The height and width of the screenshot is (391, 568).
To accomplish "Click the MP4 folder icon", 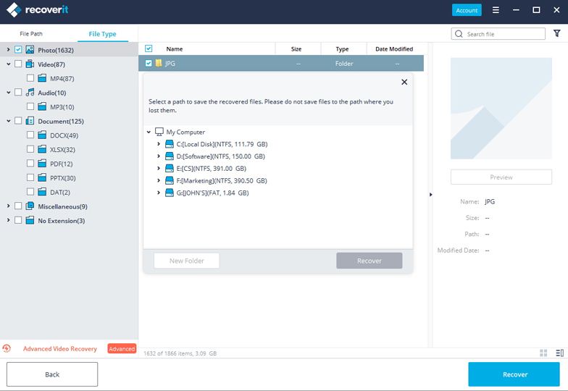I will (x=42, y=78).
